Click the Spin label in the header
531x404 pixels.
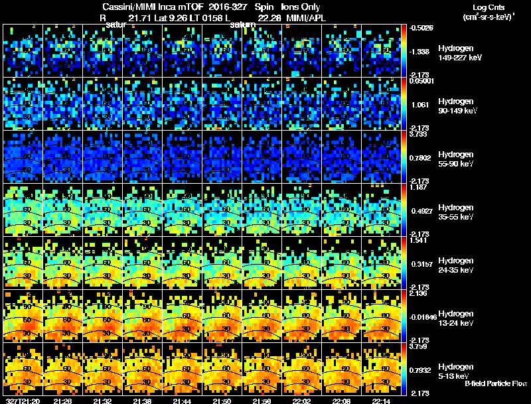pyautogui.click(x=264, y=7)
